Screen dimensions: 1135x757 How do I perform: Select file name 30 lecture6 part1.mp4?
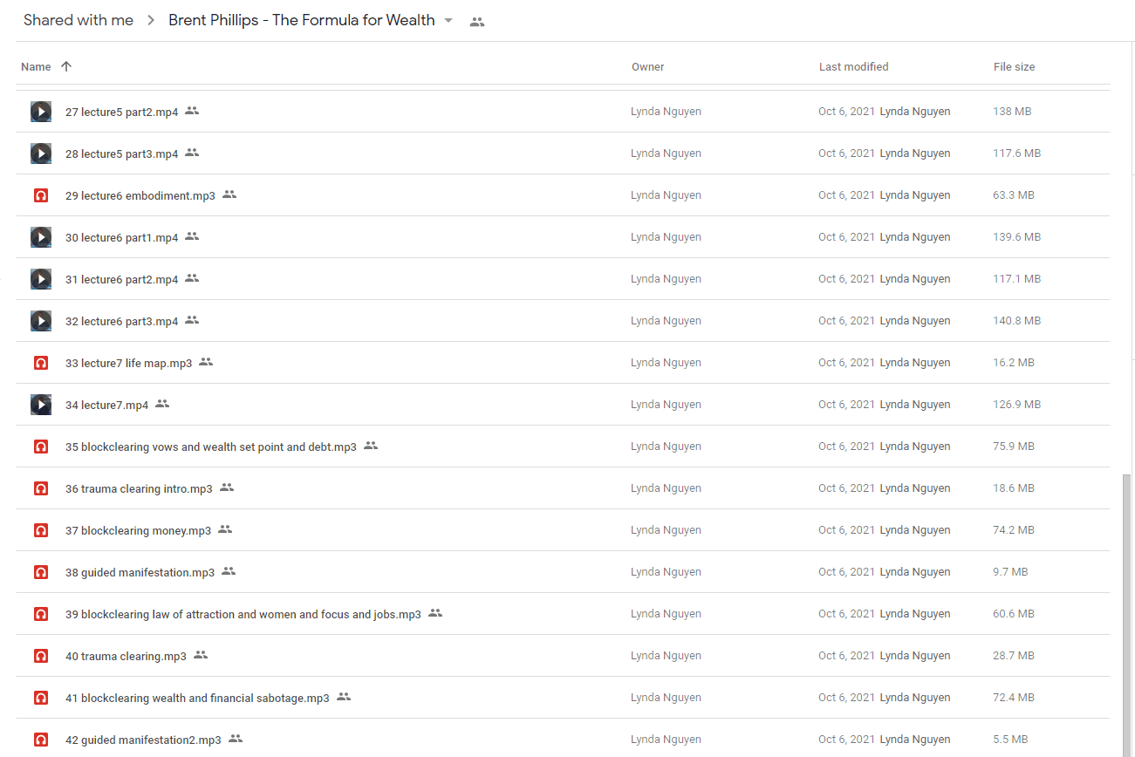point(122,238)
